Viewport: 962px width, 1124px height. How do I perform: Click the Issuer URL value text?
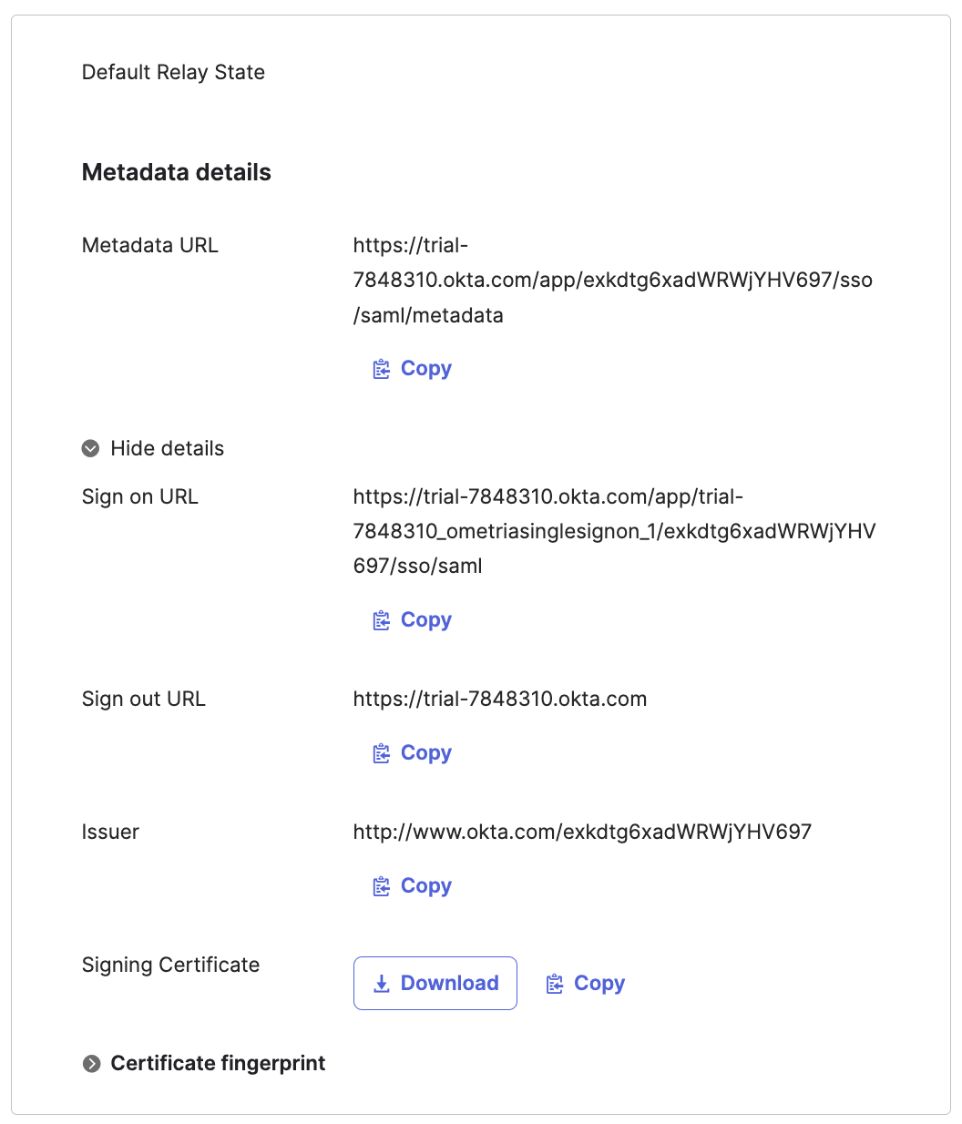pyautogui.click(x=582, y=833)
